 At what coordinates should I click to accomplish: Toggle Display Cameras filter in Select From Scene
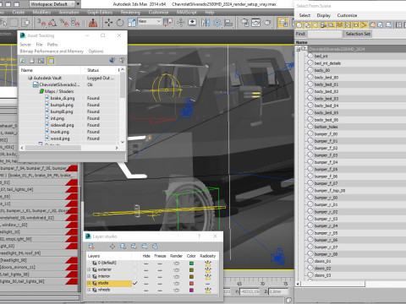pos(324,25)
